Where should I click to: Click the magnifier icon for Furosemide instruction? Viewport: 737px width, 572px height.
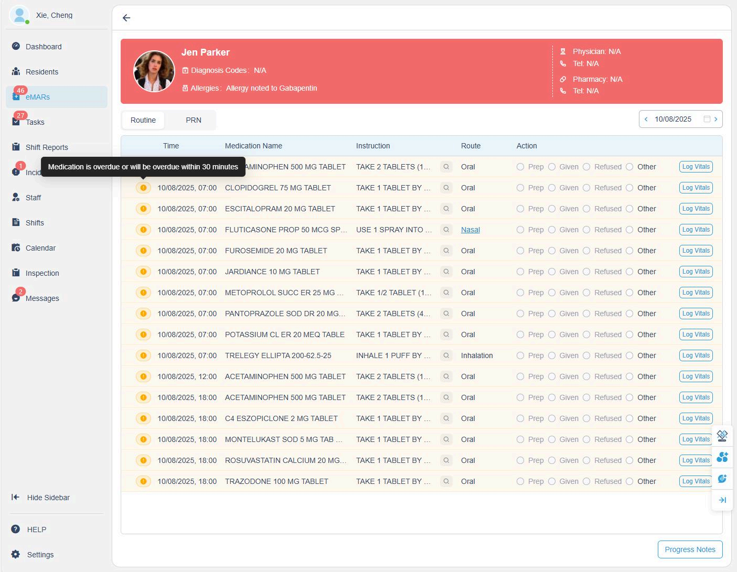tap(446, 251)
